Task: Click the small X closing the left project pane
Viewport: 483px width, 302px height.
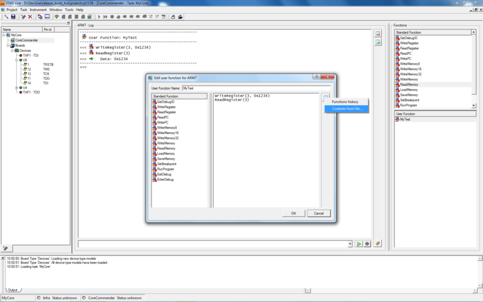Action: click(68, 23)
